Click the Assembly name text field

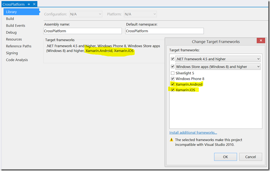(83, 31)
